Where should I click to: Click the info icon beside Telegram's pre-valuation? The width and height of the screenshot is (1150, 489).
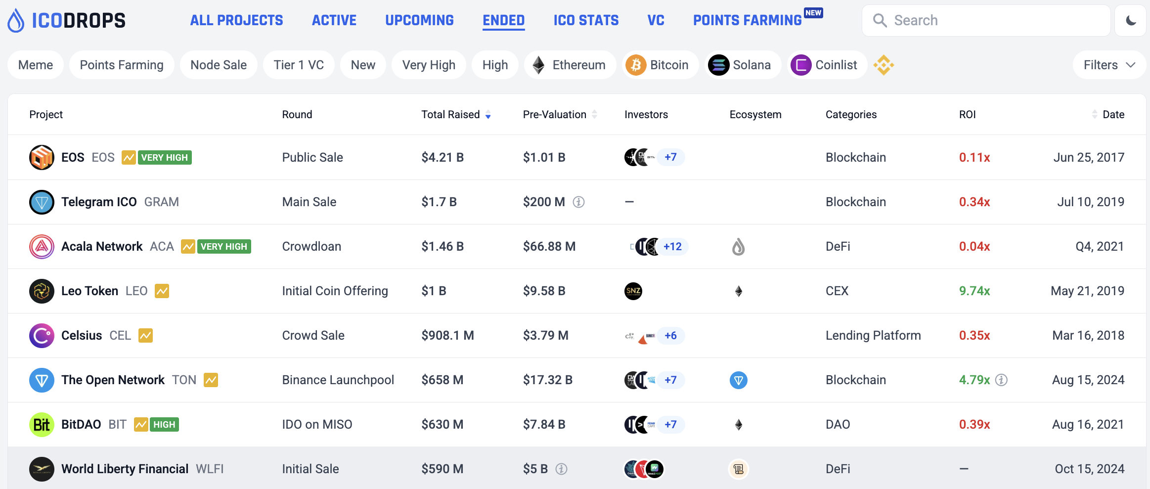pyautogui.click(x=578, y=202)
